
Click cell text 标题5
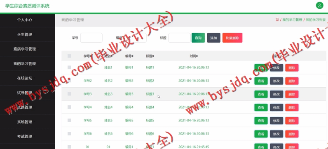pos(150,120)
